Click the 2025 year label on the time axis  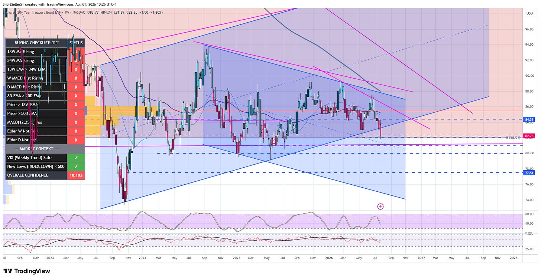pos(236,257)
